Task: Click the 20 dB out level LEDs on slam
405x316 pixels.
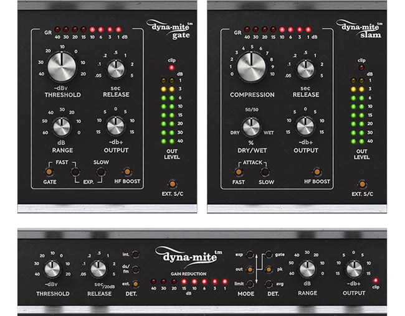Action: pos(357,124)
